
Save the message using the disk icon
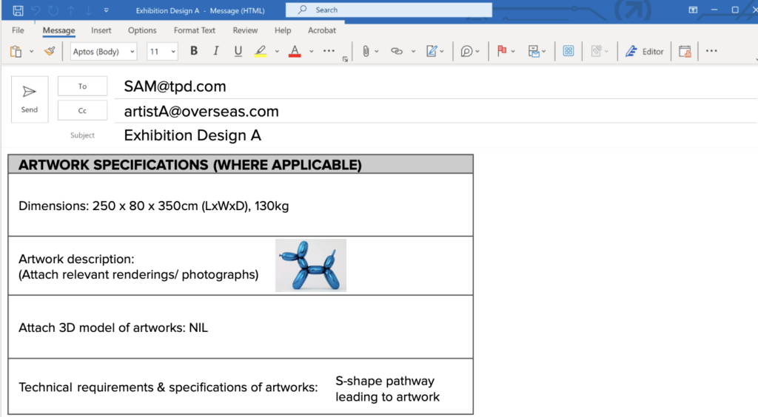coord(18,10)
